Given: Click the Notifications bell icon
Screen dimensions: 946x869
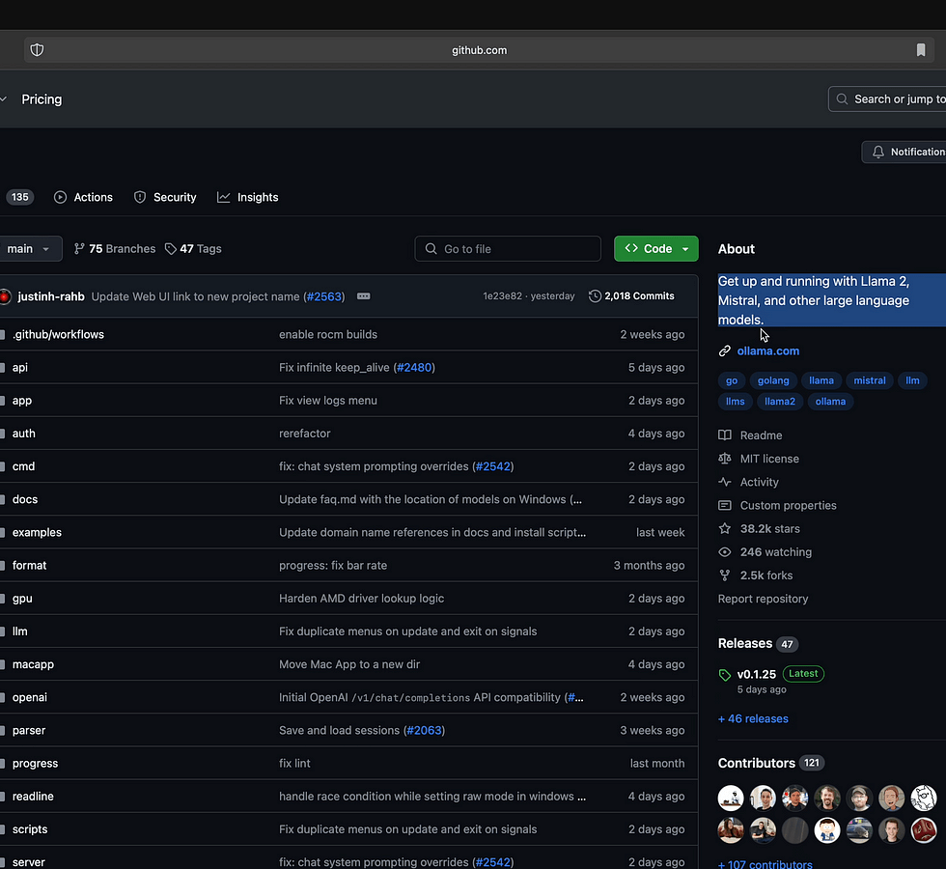Looking at the screenshot, I should [x=877, y=152].
